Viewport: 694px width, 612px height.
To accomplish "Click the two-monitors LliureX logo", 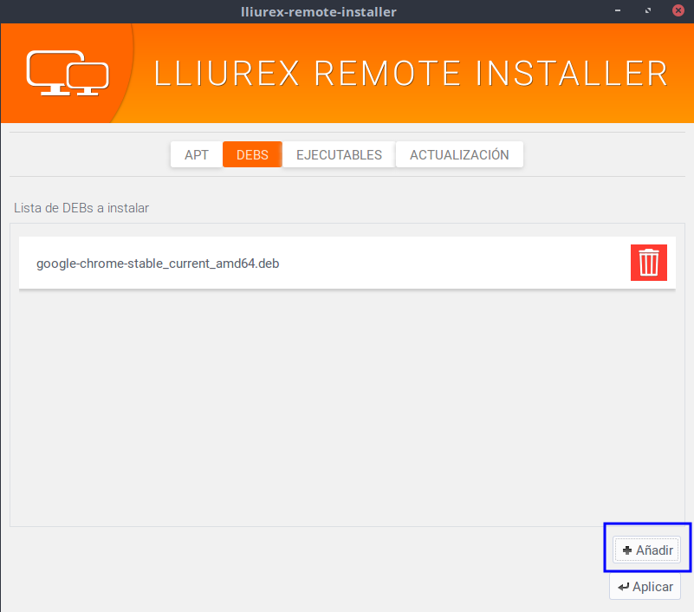I will [x=67, y=73].
